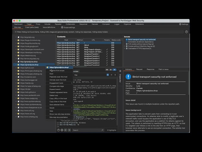
Task: Select Passively scan this host
Action: tap(59, 77)
